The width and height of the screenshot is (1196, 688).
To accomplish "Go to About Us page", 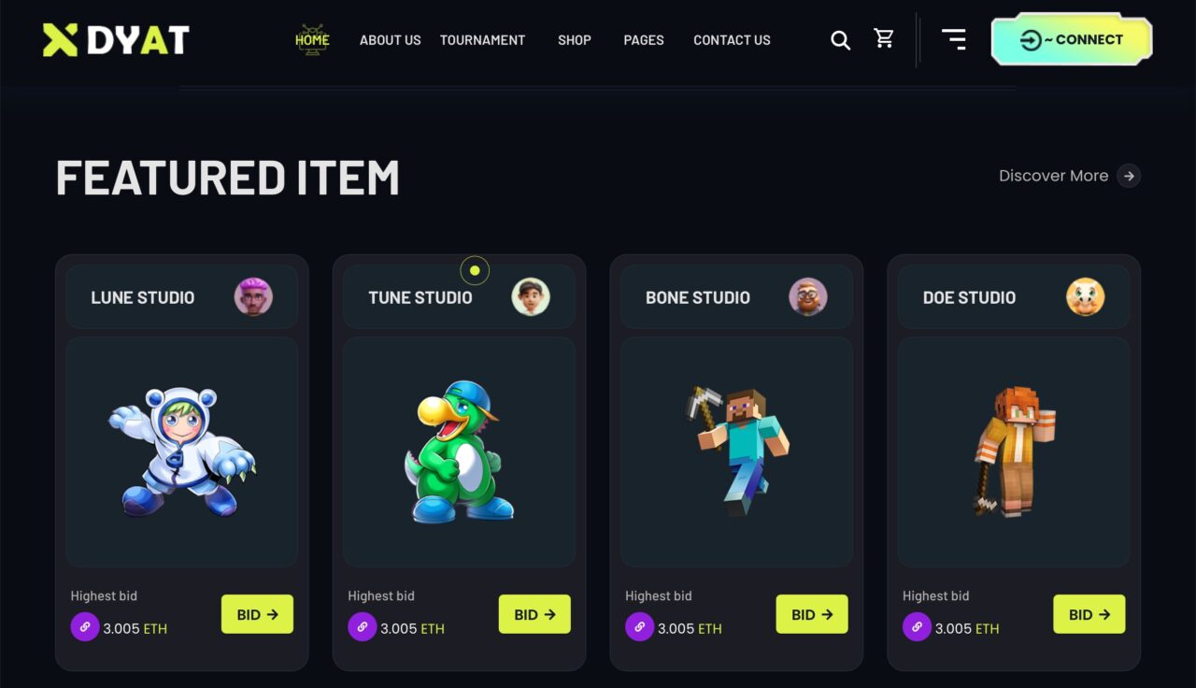I will 391,40.
